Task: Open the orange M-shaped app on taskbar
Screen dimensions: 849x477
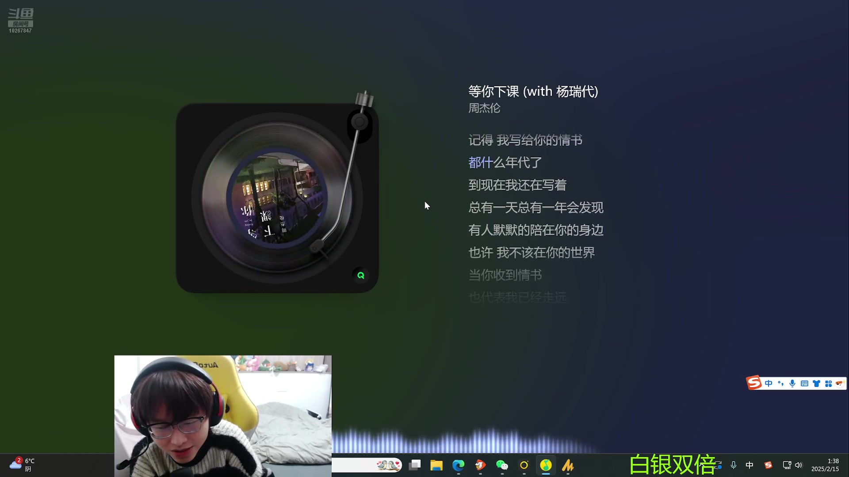Action: pos(568,465)
